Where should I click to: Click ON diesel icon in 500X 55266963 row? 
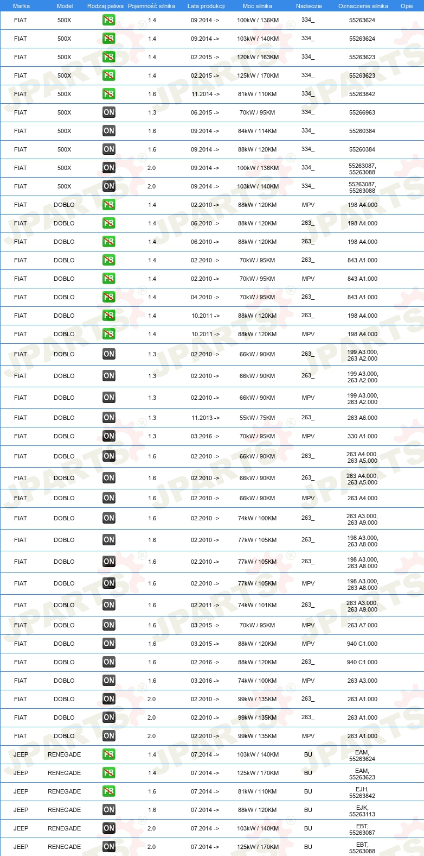(109, 112)
